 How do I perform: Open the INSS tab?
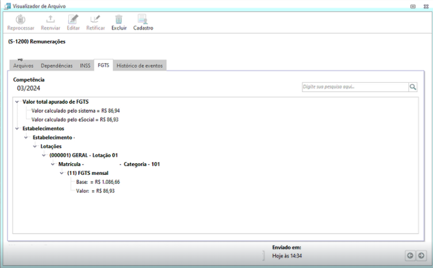[85, 66]
